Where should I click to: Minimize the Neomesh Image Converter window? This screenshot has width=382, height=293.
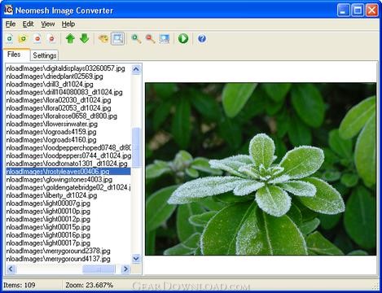coord(344,11)
